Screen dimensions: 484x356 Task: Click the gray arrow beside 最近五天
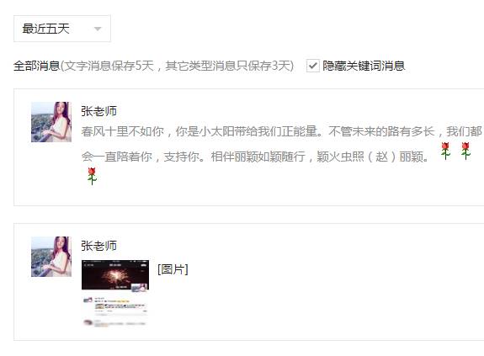tap(98, 29)
